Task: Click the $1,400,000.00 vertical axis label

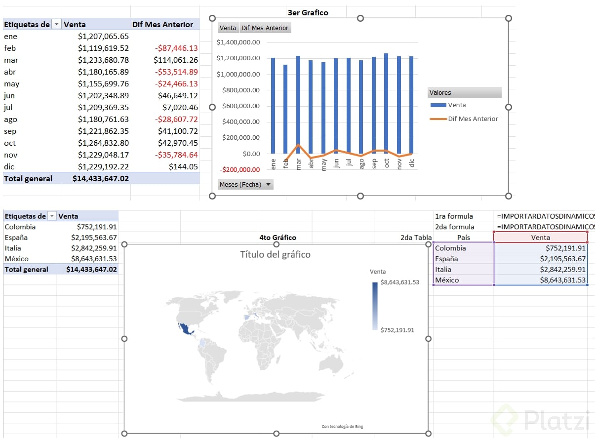Action: pyautogui.click(x=238, y=42)
